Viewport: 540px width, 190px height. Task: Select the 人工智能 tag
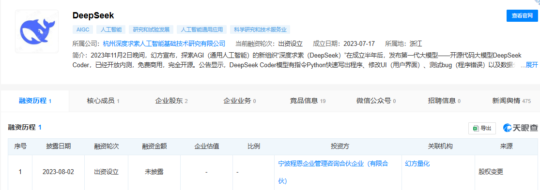coord(111,29)
